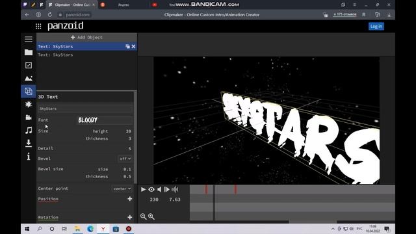Click the 3D SkyStars preview viewport

point(266,120)
